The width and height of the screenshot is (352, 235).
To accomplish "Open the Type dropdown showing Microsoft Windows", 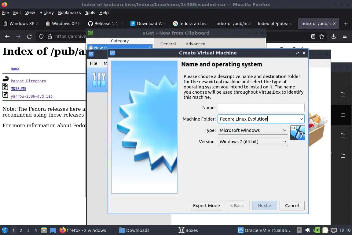I will click(253, 130).
